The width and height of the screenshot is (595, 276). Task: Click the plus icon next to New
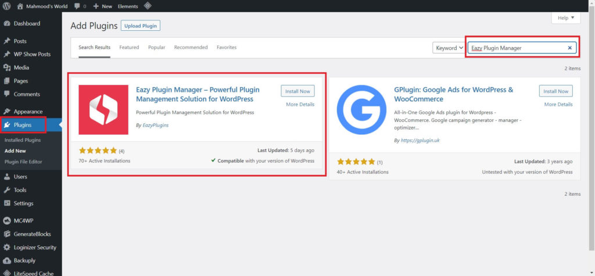click(x=96, y=6)
